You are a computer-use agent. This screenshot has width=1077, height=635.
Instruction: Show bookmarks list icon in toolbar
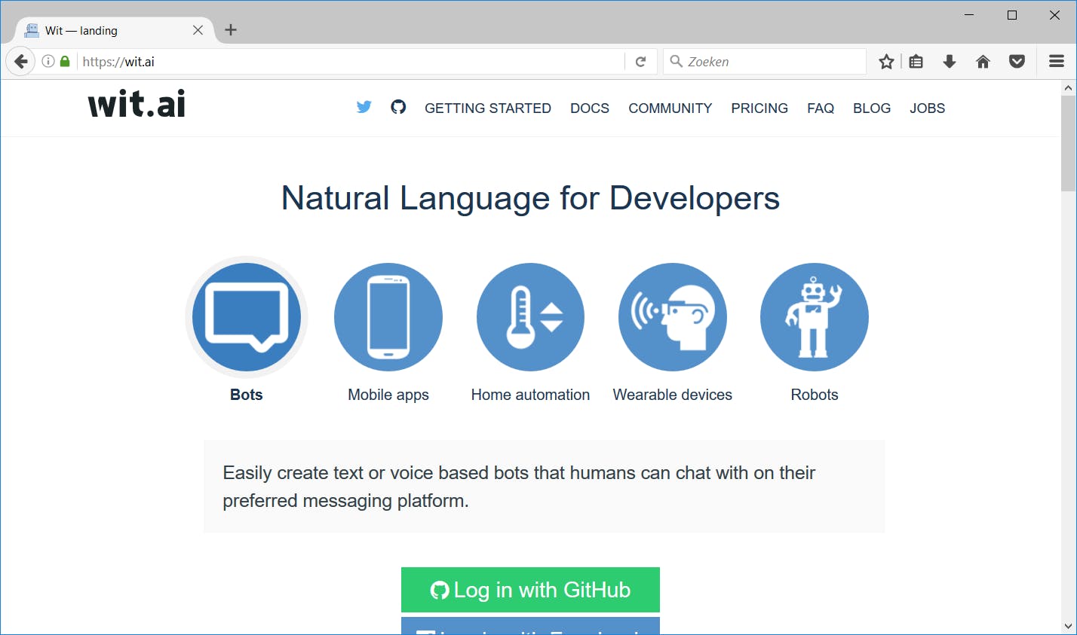(916, 62)
